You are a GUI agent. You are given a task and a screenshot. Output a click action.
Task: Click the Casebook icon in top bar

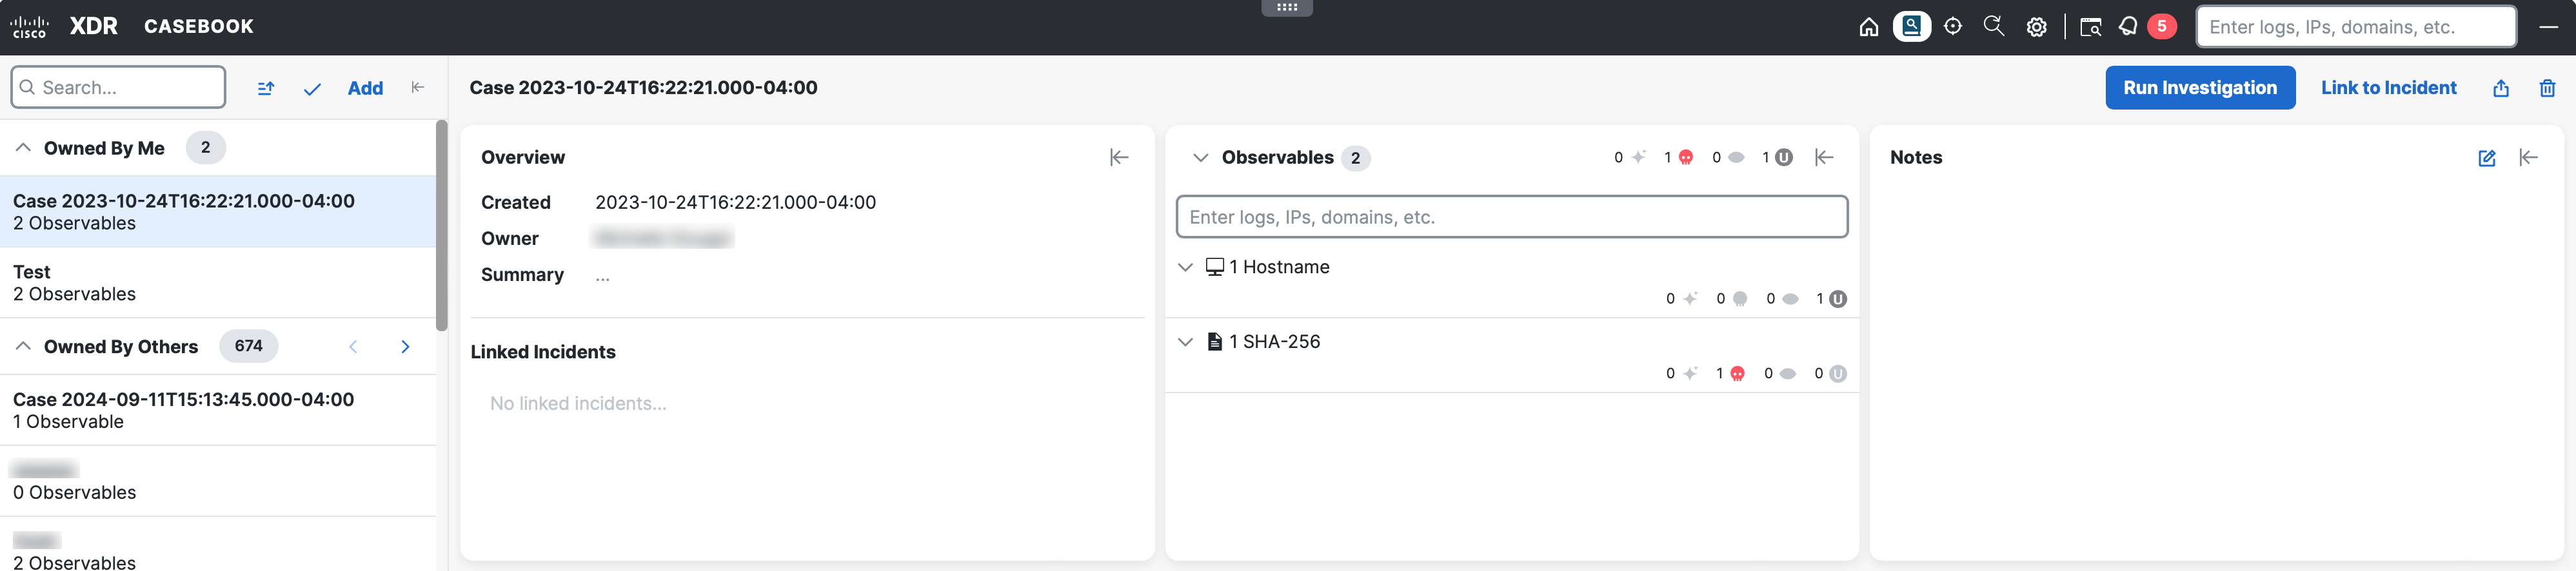(x=1911, y=27)
